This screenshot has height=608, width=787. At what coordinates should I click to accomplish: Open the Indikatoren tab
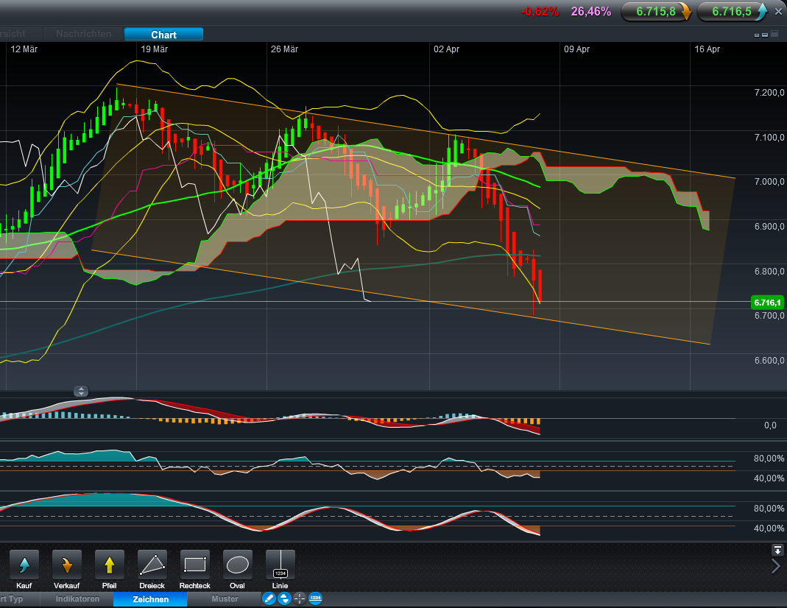(x=77, y=599)
